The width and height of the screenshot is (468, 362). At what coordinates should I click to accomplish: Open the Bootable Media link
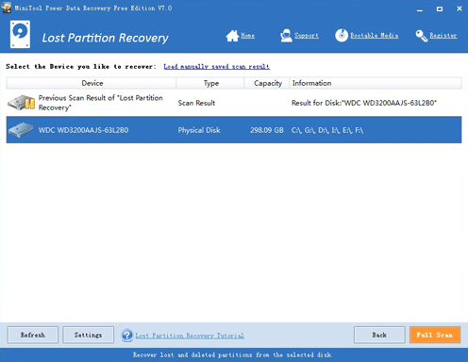375,36
